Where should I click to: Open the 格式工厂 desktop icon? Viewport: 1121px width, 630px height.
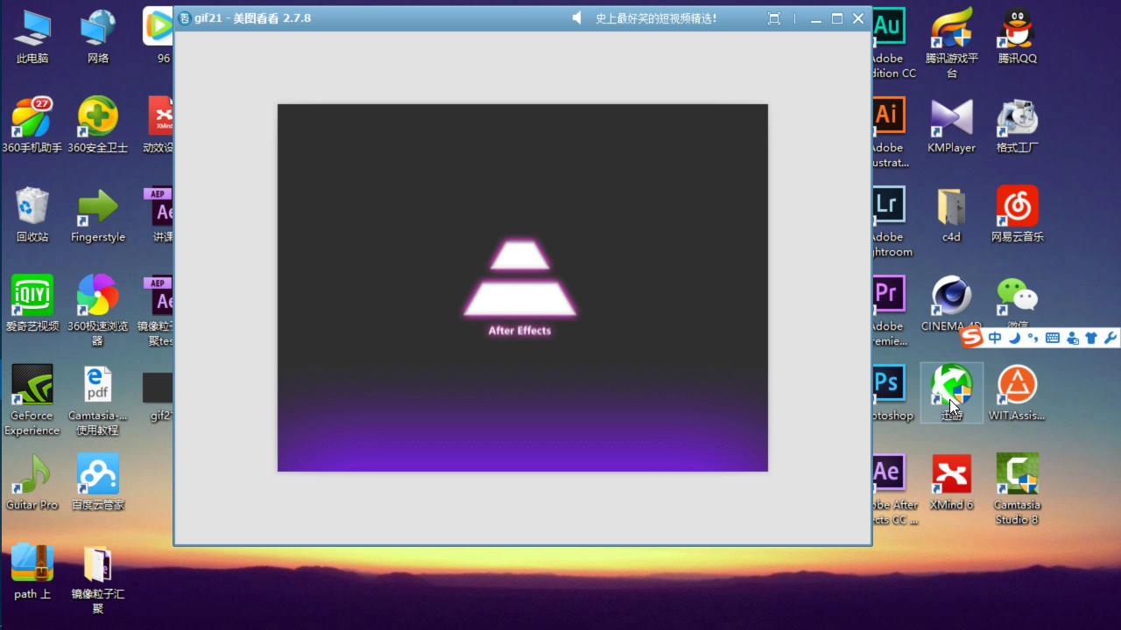[x=1018, y=125]
